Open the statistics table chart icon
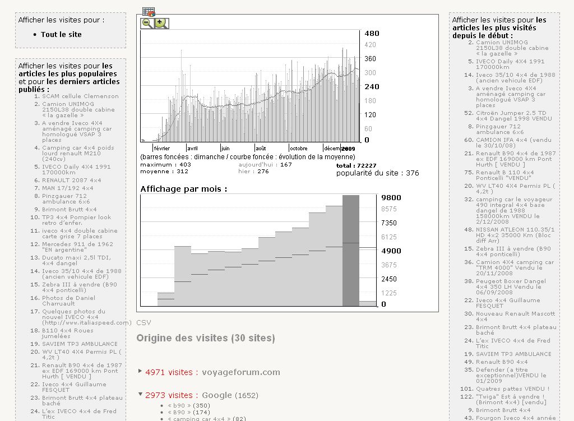The image size is (574, 421). 149,11
